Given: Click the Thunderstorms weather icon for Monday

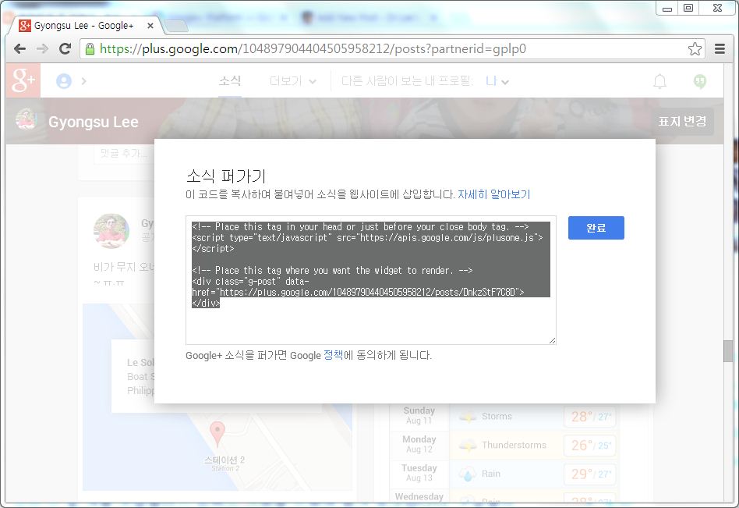Looking at the screenshot, I should coord(468,446).
